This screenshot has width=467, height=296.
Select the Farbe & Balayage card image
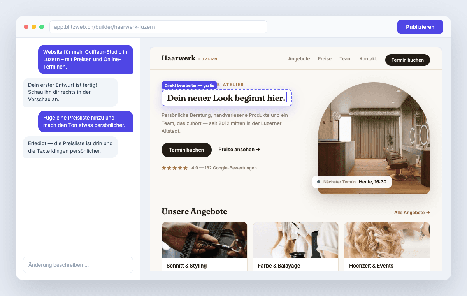tap(296, 240)
